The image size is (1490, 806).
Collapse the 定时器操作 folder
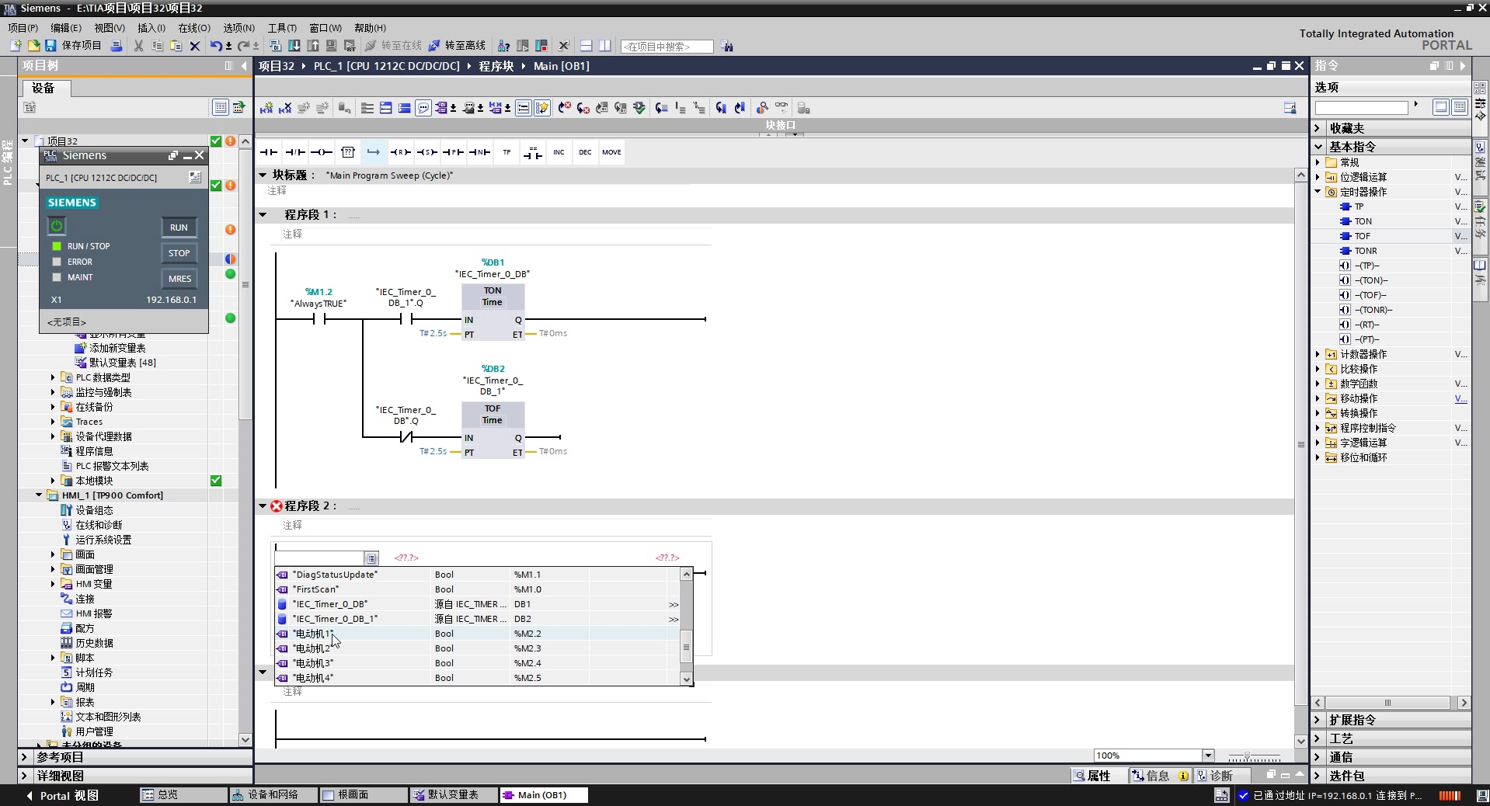coord(1318,192)
